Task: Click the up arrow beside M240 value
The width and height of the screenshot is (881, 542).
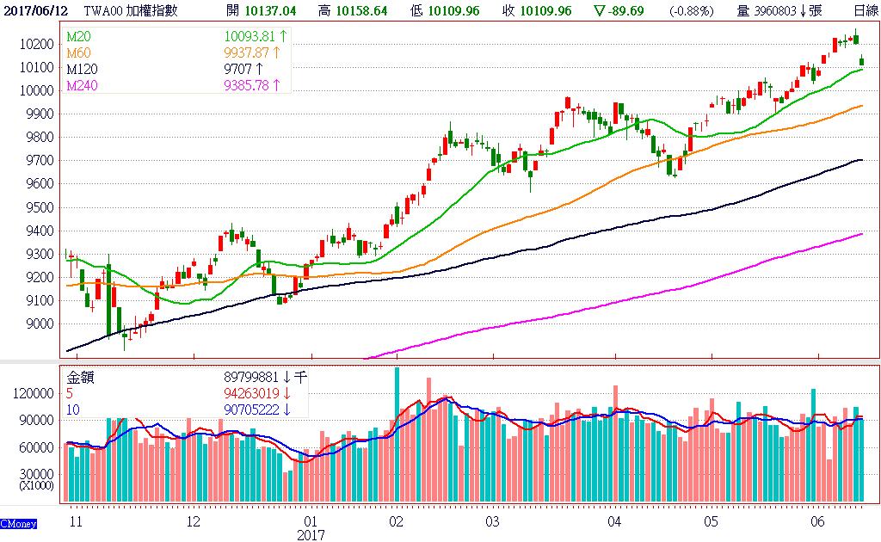Action: click(277, 84)
